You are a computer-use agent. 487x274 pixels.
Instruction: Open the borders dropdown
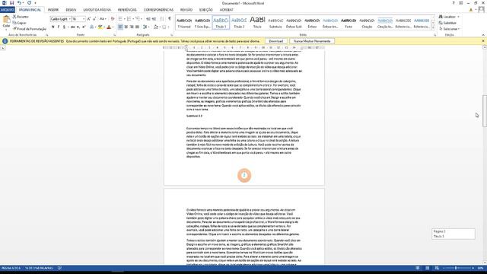coord(169,27)
